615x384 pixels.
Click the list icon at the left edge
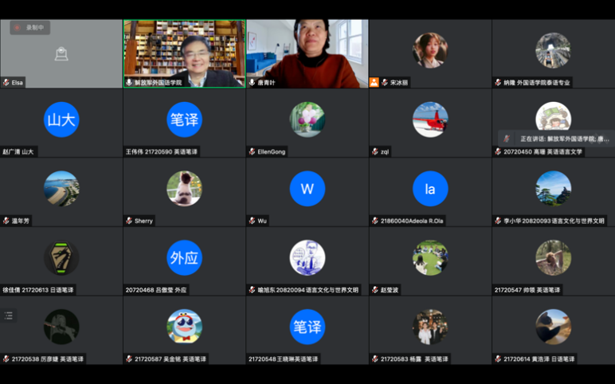[x=9, y=315]
